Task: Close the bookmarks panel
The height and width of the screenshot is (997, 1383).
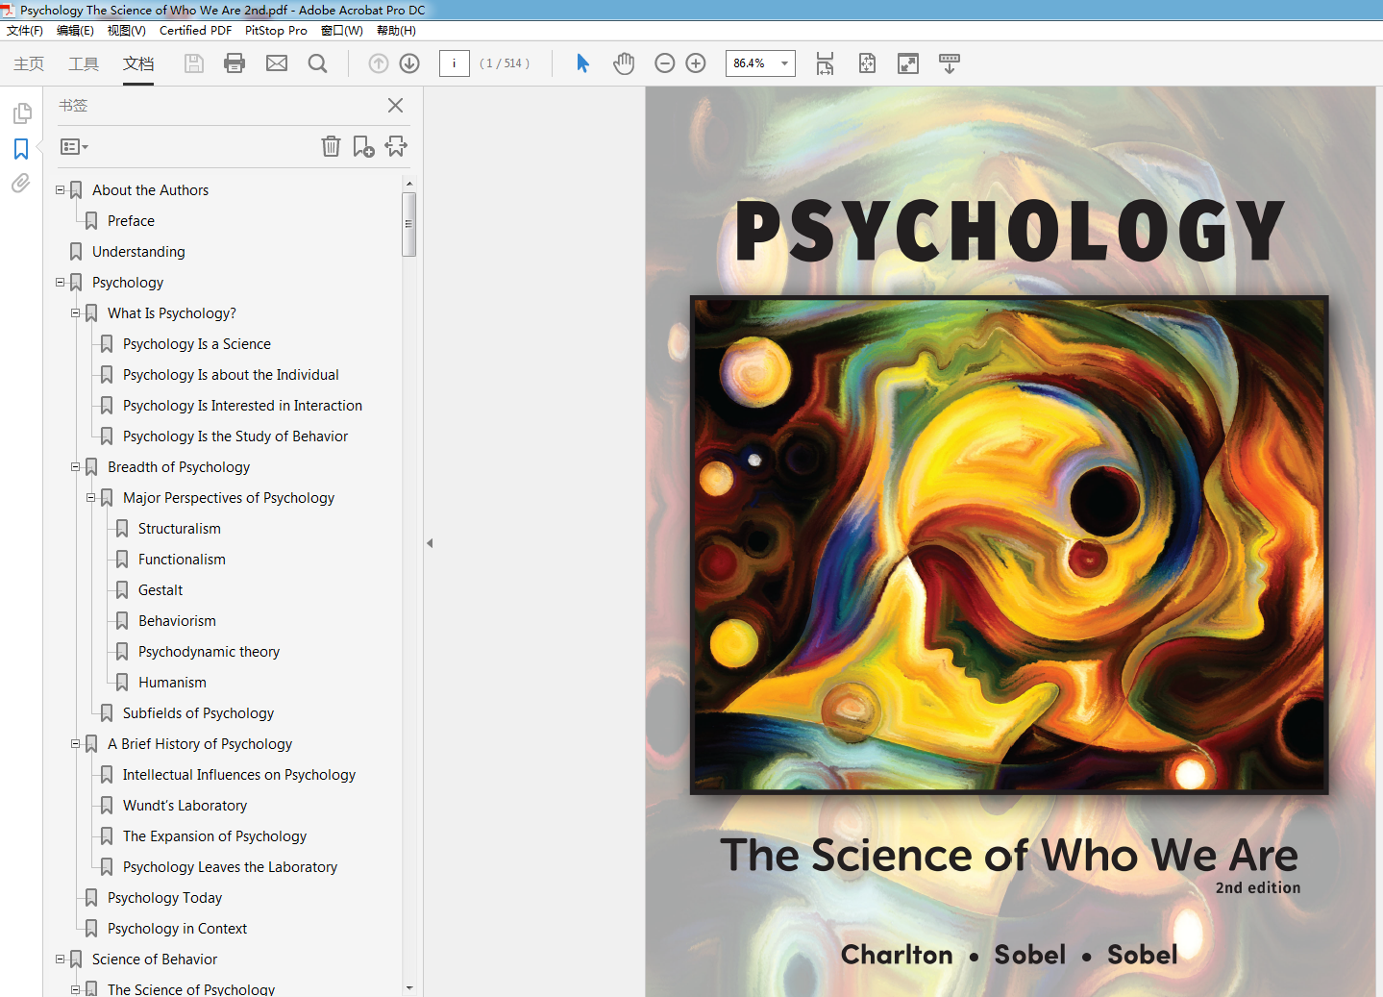Action: (395, 106)
